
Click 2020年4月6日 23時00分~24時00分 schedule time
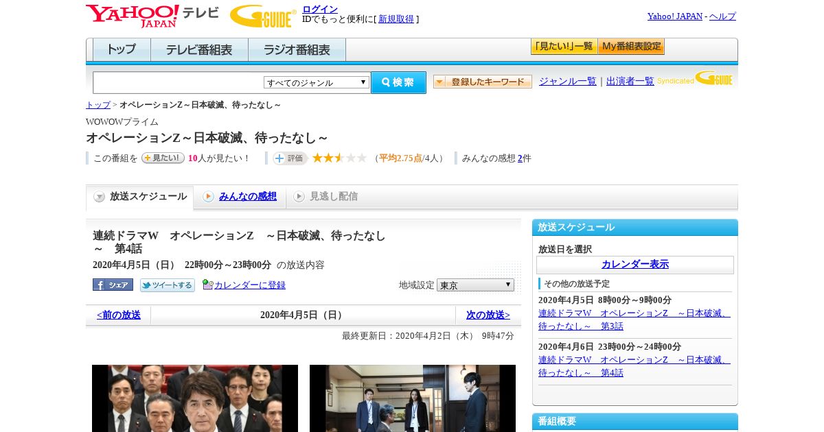(x=610, y=347)
